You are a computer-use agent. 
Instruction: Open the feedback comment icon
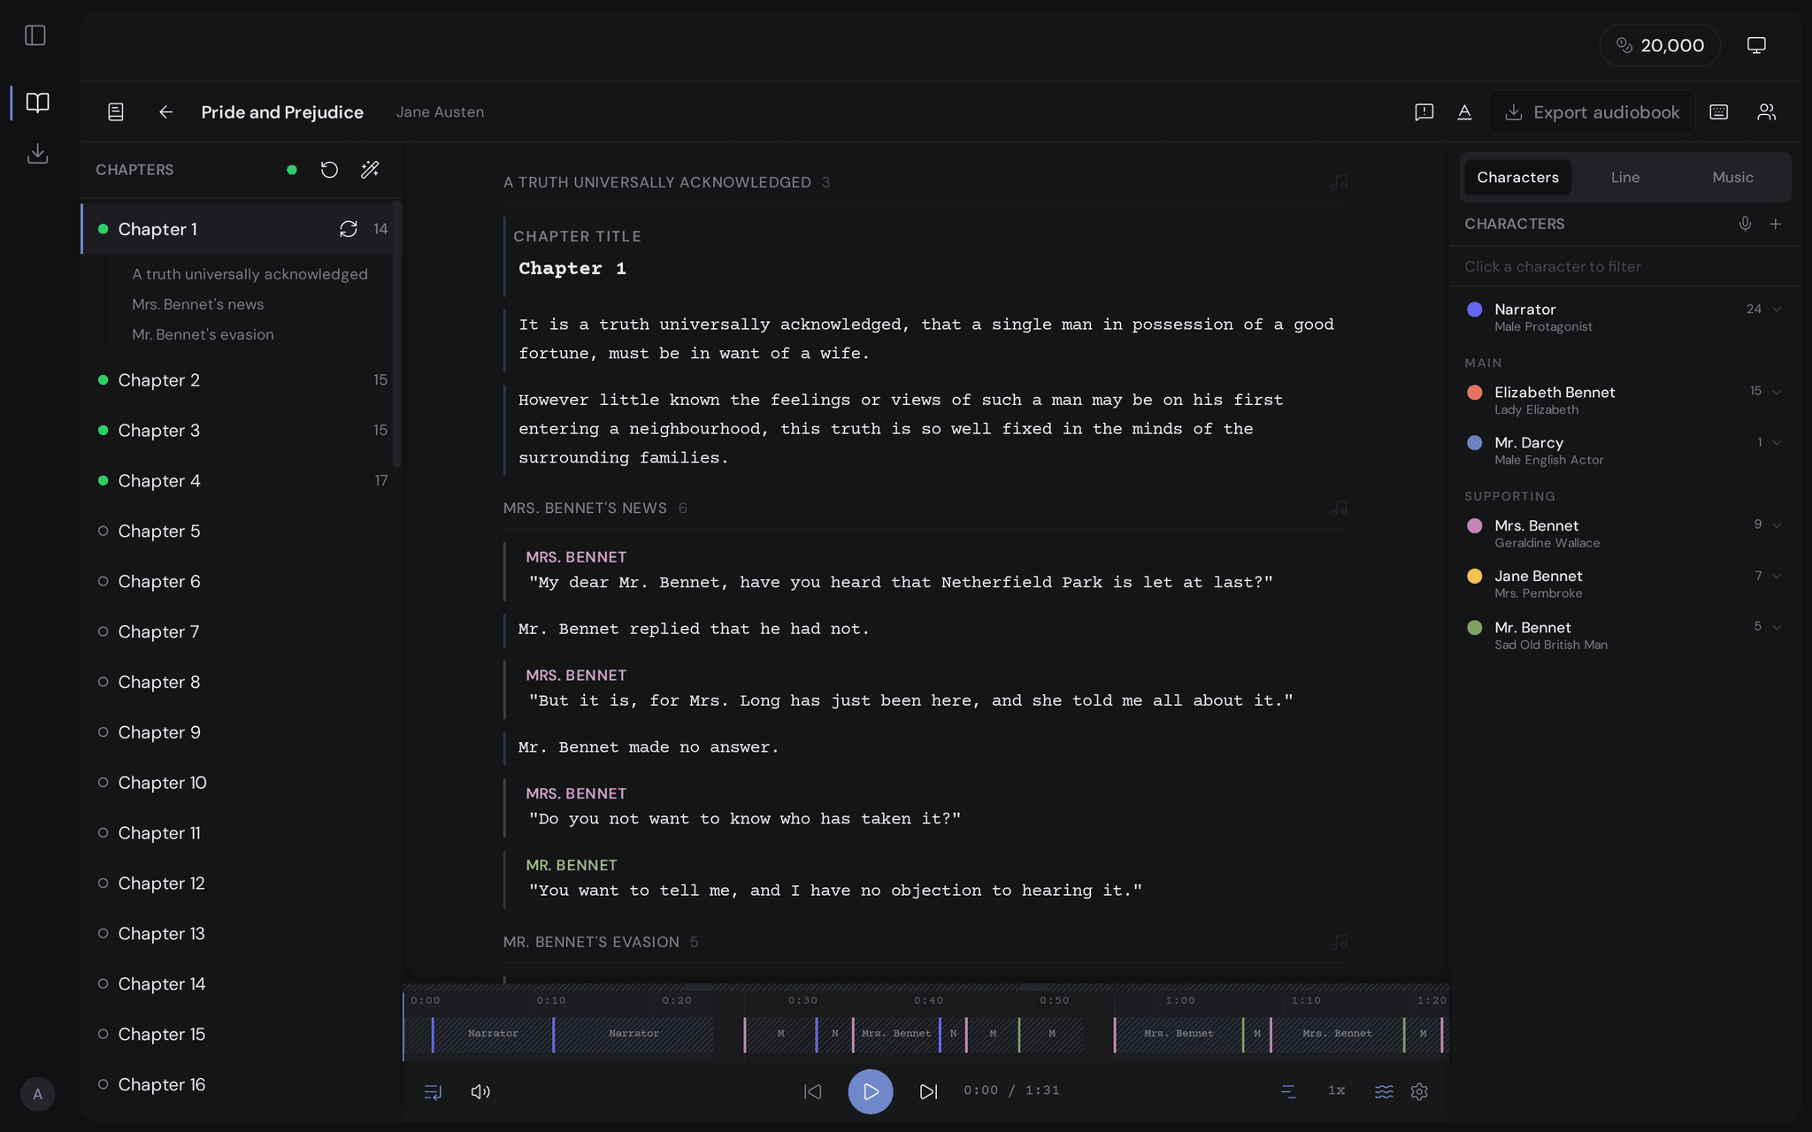click(x=1424, y=112)
